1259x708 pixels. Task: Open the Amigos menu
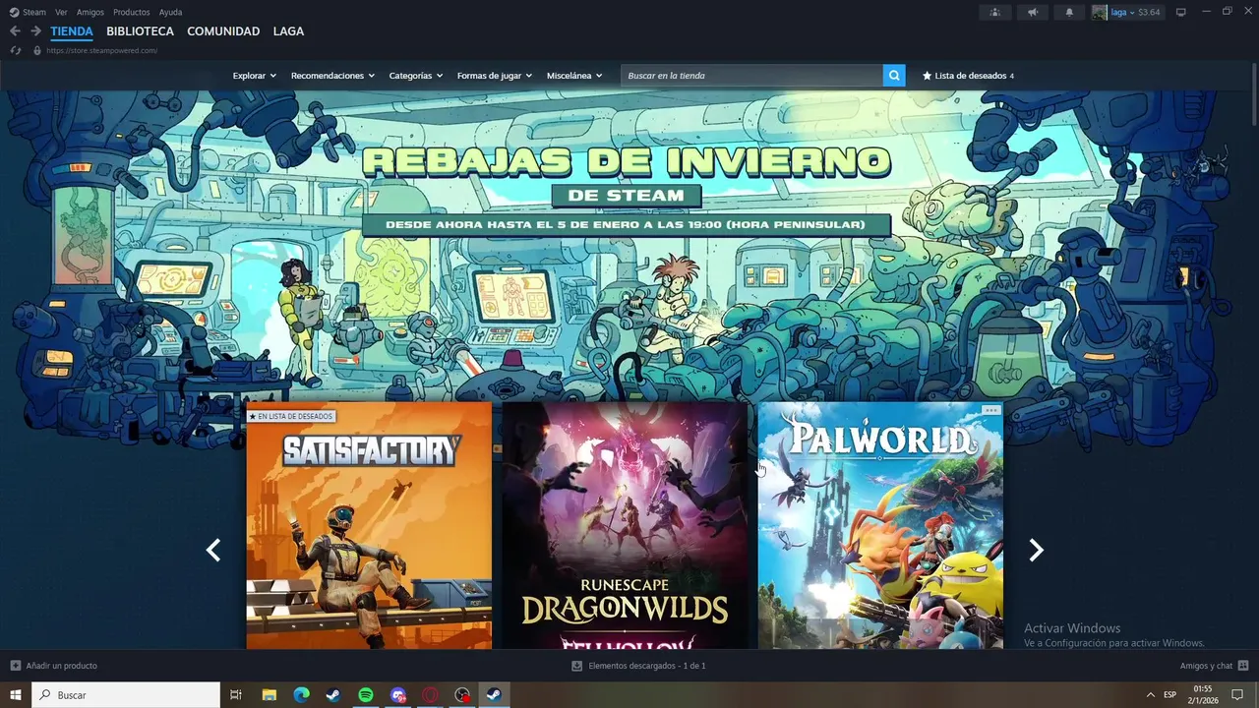click(90, 12)
